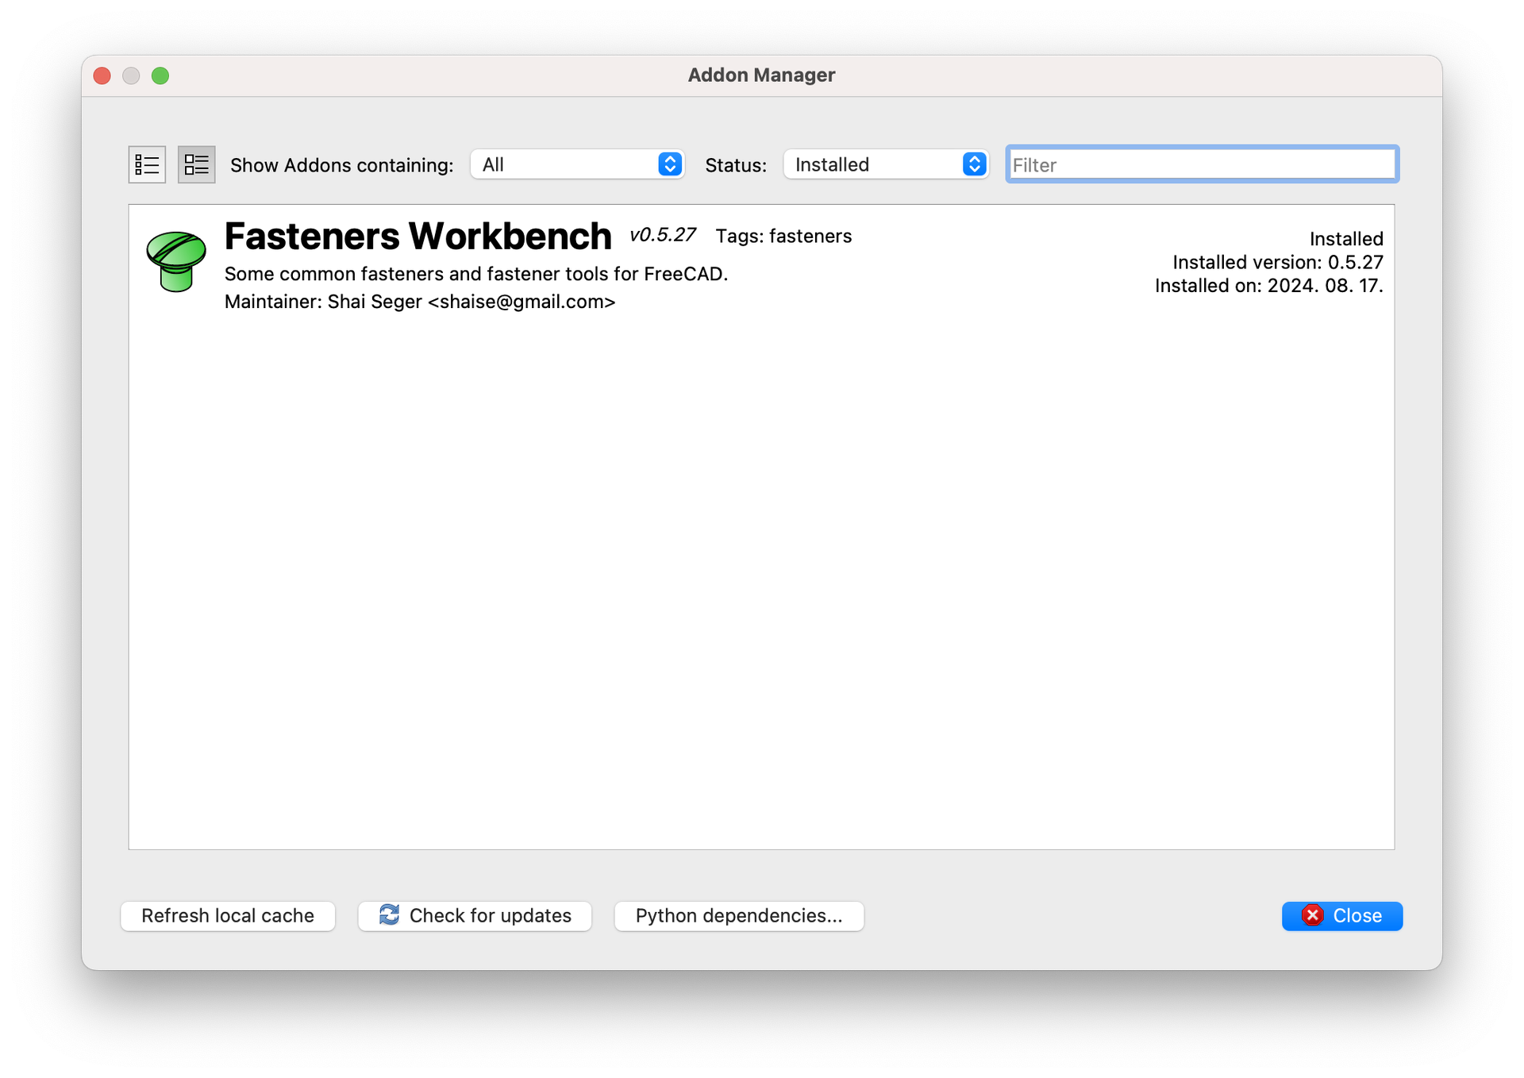Click the gray minimize window button
Image resolution: width=1524 pixels, height=1078 pixels.
click(131, 75)
